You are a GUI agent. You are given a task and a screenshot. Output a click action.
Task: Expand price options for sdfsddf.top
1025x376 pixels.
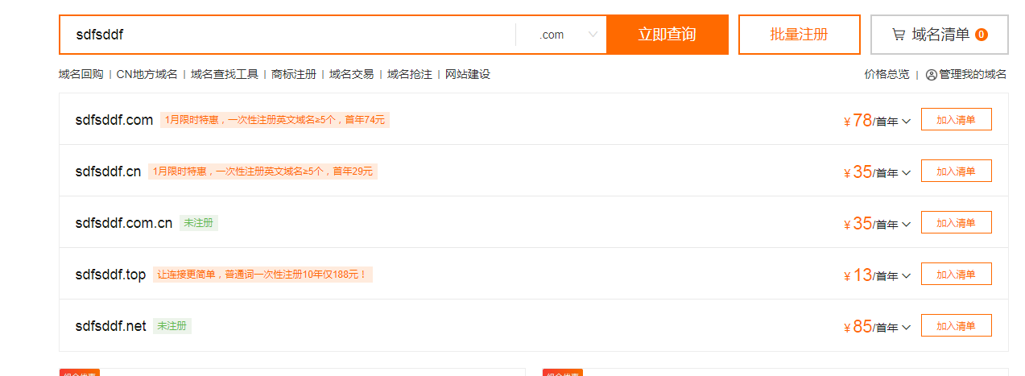click(906, 276)
